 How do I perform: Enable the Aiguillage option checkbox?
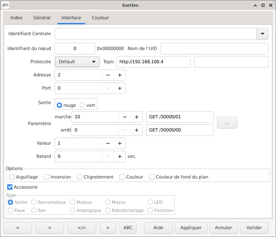coord(12,177)
